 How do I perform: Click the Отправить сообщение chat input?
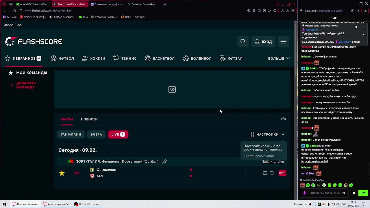[325, 193]
